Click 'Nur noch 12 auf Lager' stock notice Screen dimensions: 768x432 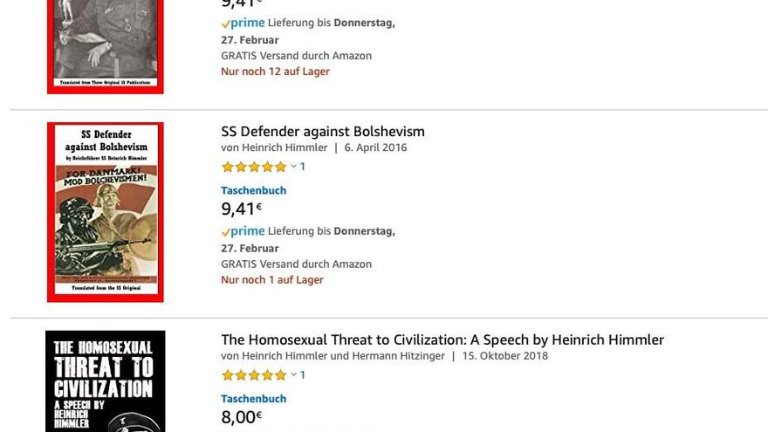(x=275, y=72)
